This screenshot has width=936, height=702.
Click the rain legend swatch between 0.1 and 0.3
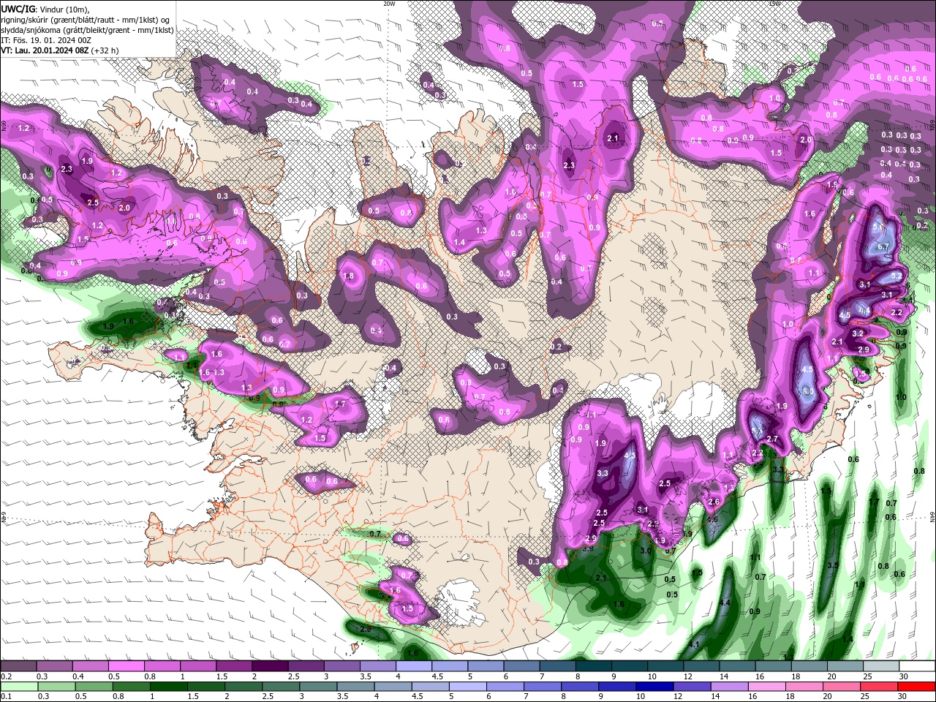click(x=18, y=686)
